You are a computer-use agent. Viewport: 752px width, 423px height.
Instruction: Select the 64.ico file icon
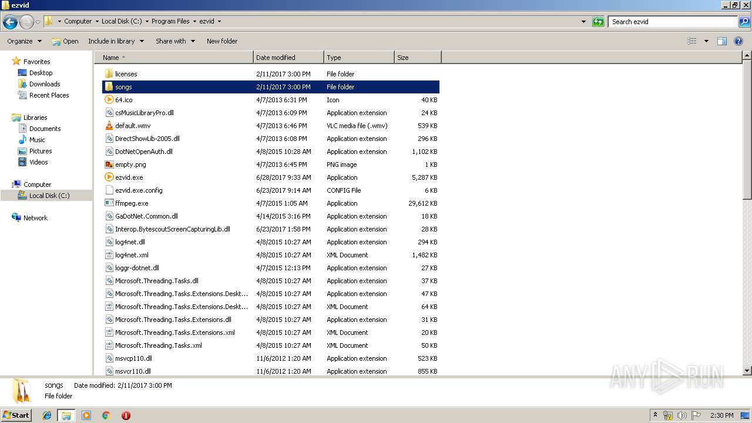pyautogui.click(x=109, y=100)
